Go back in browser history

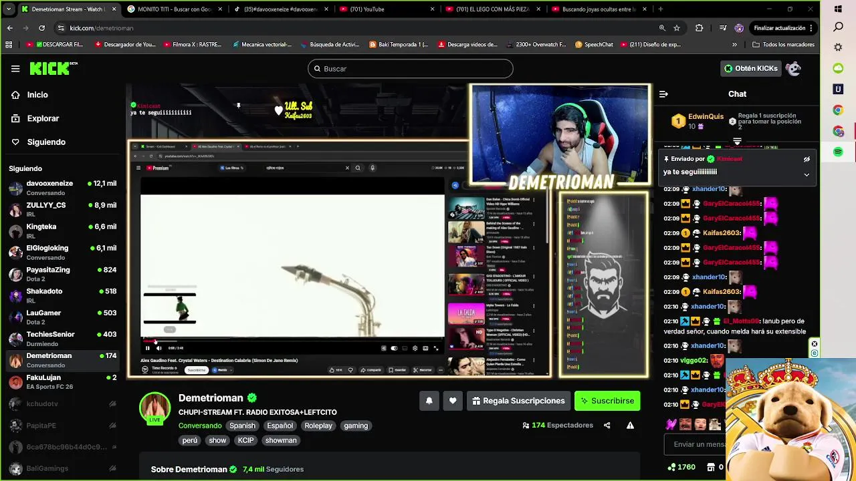[x=10, y=28]
